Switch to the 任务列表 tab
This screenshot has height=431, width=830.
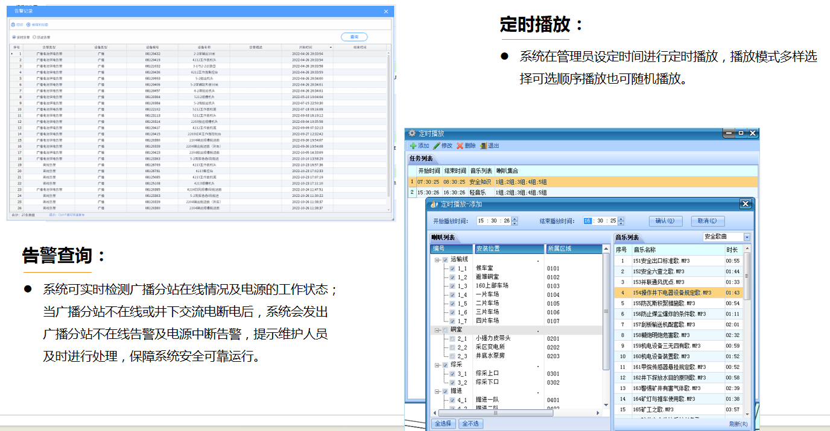421,159
